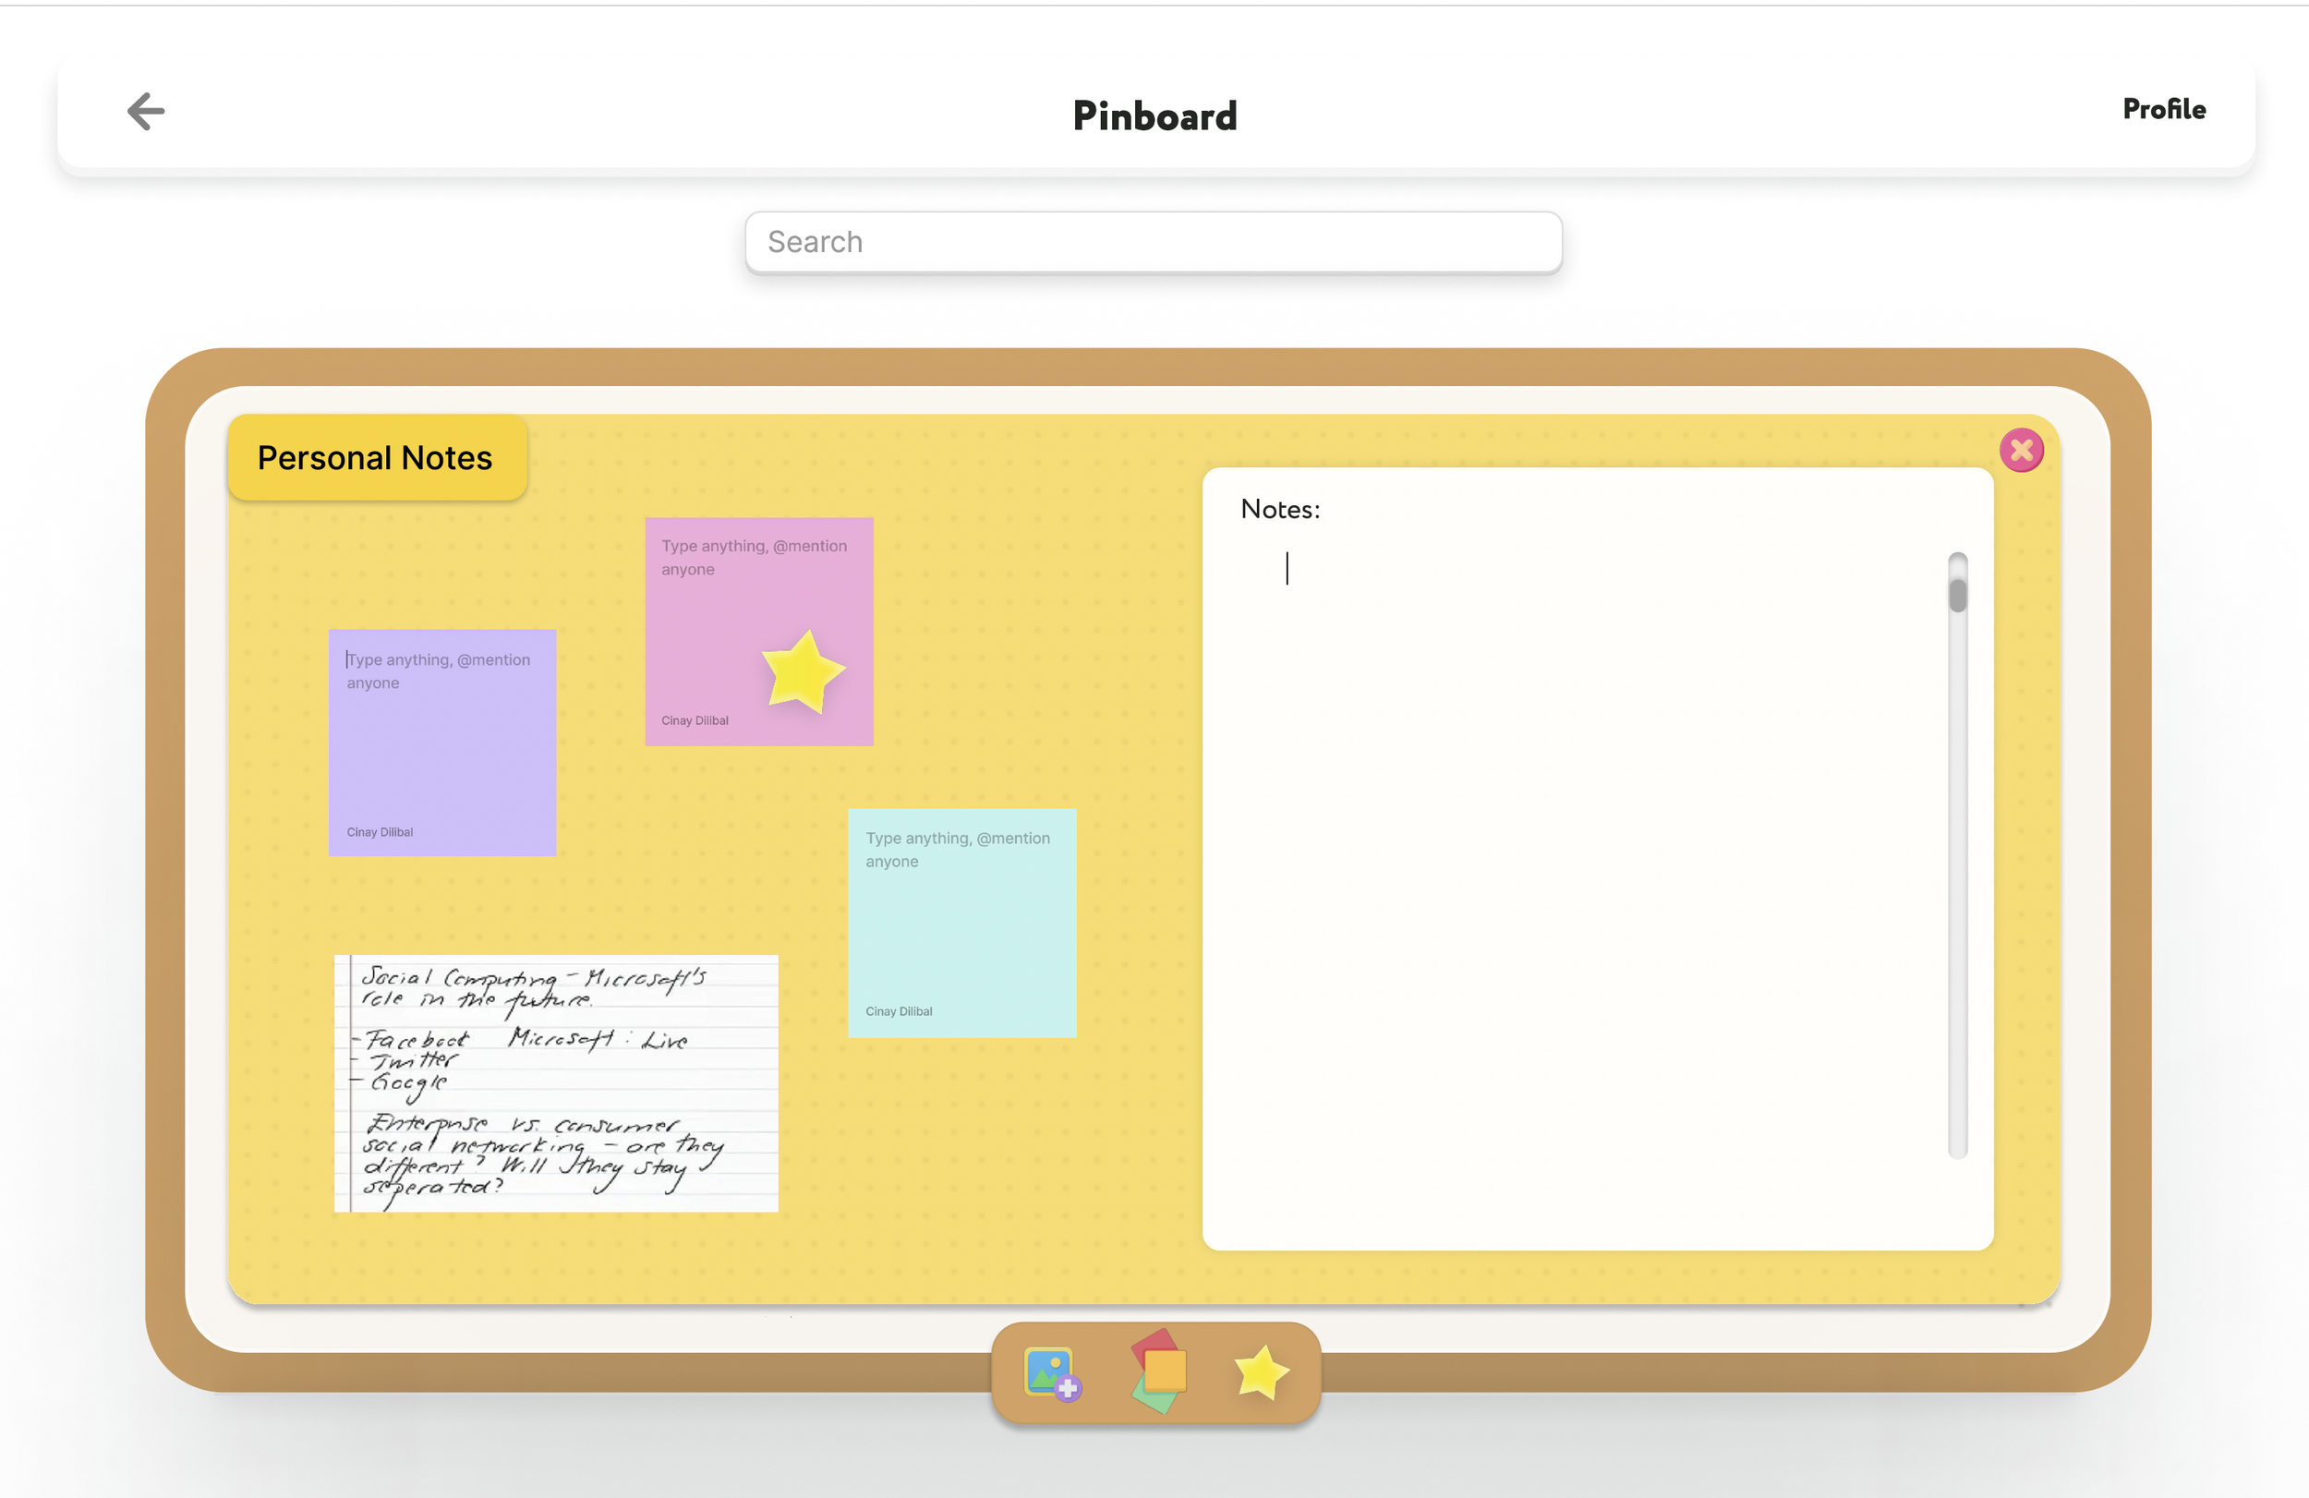Click the back arrow icon

[146, 112]
